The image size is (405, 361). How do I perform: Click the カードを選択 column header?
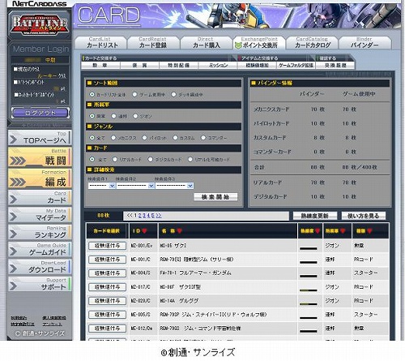pyautogui.click(x=107, y=231)
